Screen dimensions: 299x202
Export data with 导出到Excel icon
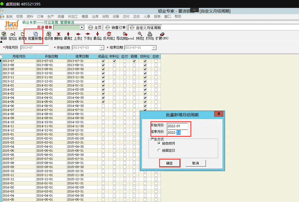tap(125, 36)
